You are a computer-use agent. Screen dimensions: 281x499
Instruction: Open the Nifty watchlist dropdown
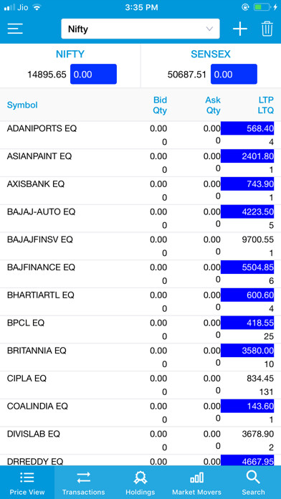[x=140, y=29]
